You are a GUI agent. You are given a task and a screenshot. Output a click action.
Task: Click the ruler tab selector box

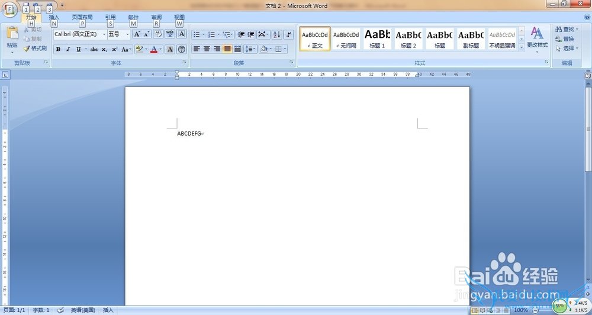[5, 75]
